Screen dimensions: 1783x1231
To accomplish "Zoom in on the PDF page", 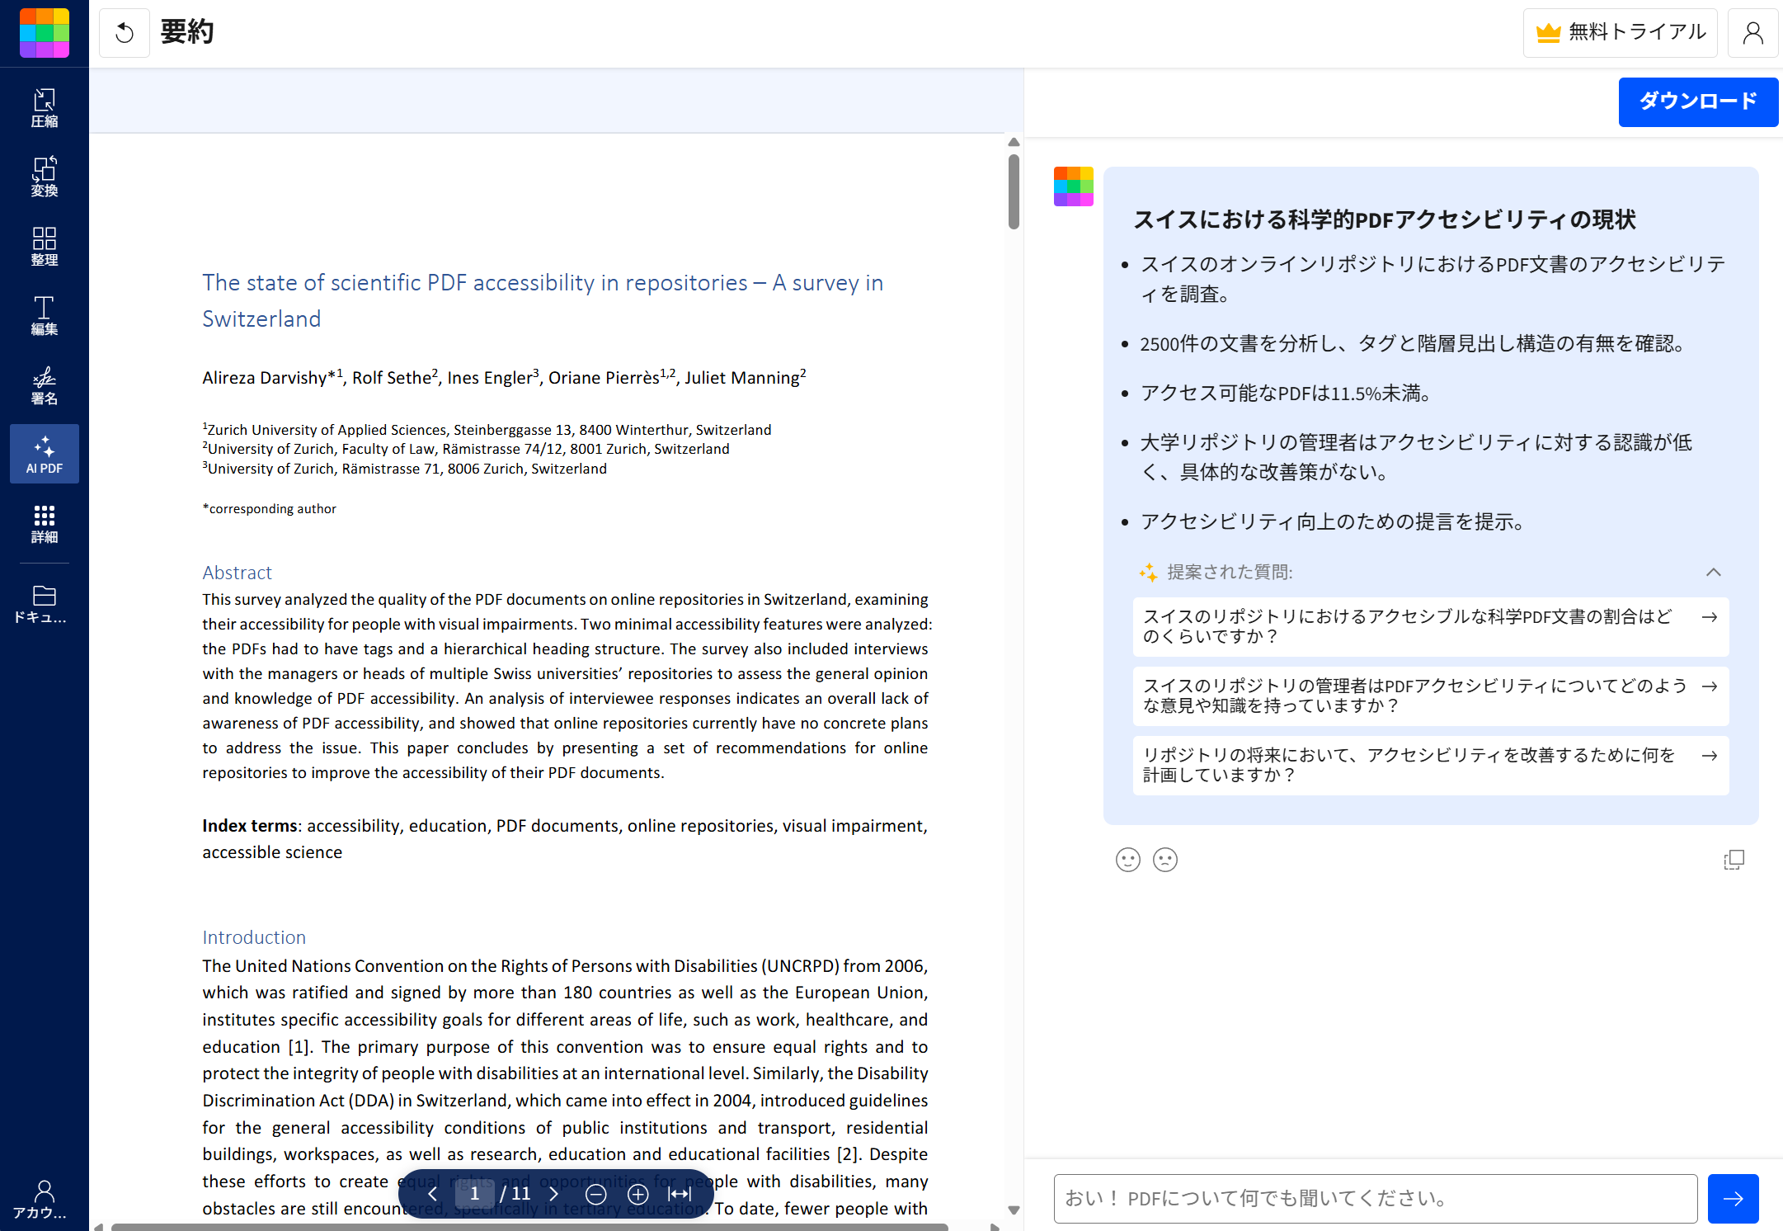I will (637, 1194).
